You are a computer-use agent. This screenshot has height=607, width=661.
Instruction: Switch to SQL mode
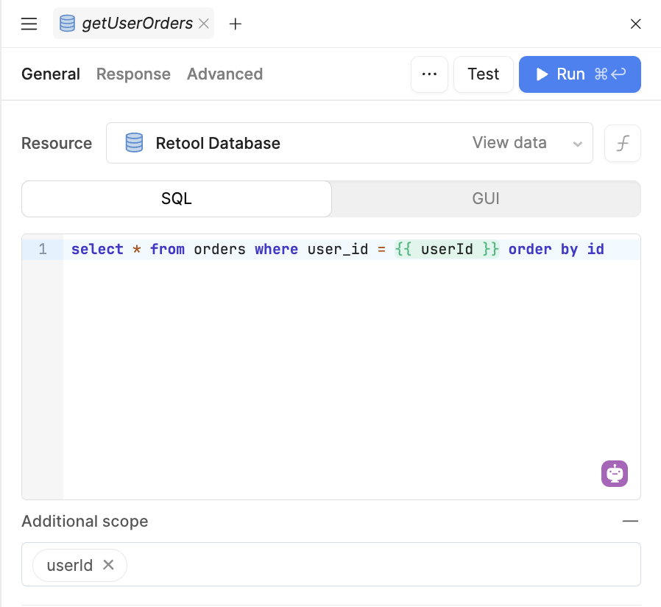(177, 199)
